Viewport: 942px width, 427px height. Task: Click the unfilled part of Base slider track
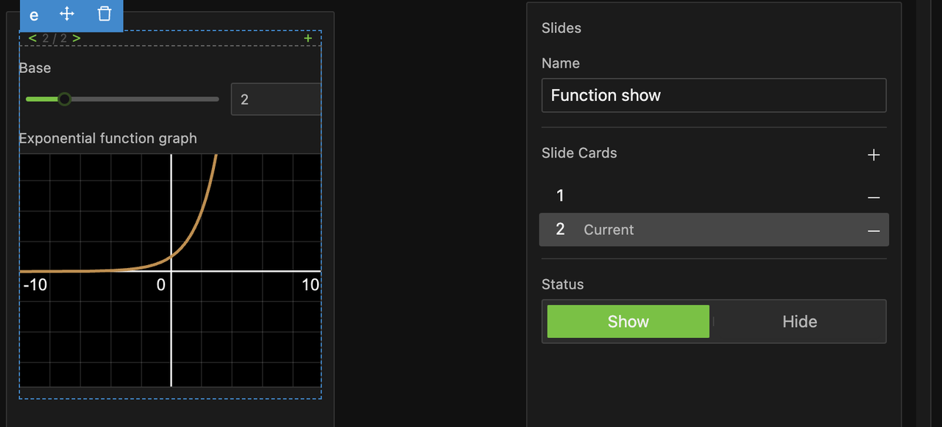[147, 99]
